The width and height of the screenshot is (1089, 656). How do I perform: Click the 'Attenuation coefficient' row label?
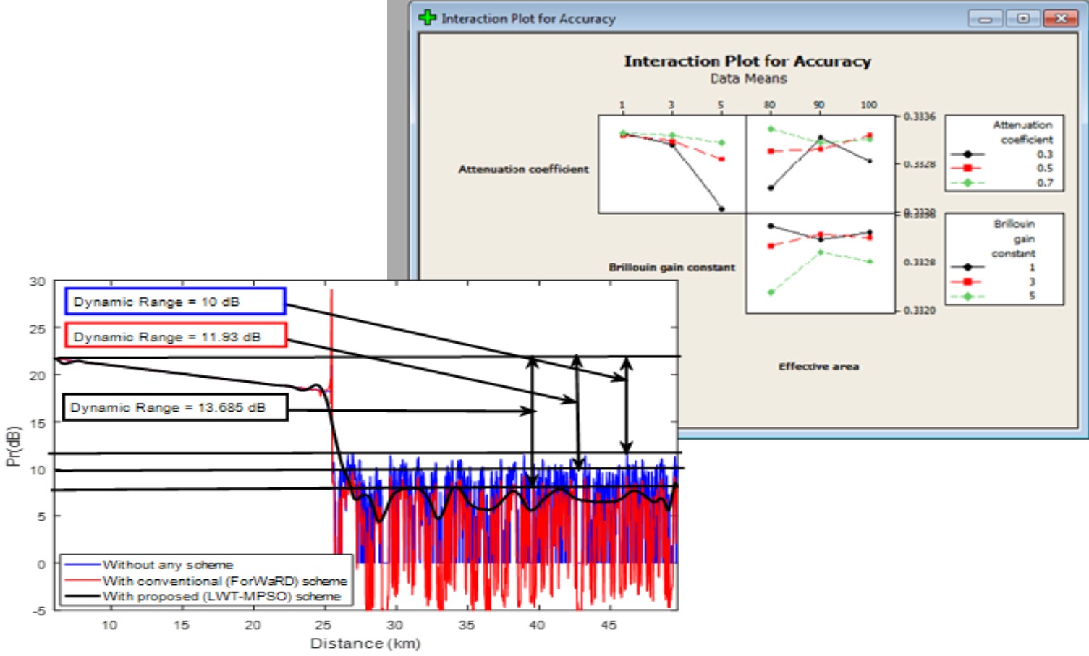pyautogui.click(x=523, y=169)
